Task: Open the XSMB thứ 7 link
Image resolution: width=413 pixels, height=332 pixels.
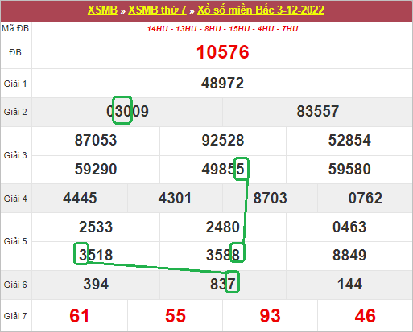Action: click(157, 10)
